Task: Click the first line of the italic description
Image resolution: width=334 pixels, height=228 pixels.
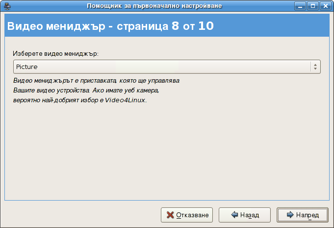Action: [97, 80]
